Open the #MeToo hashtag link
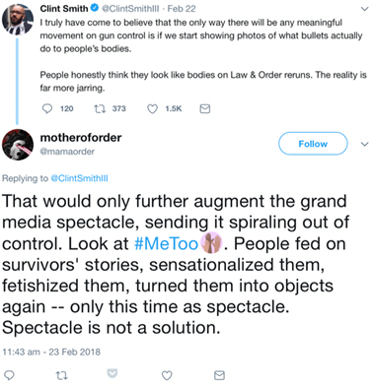The height and width of the screenshot is (385, 374). tap(167, 244)
